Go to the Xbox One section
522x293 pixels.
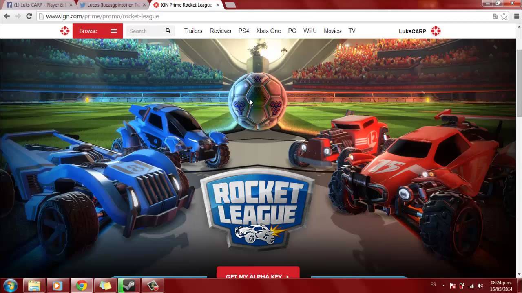268,31
